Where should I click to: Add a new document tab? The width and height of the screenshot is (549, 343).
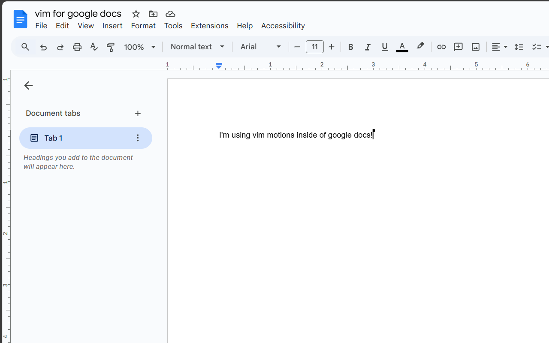[138, 114]
